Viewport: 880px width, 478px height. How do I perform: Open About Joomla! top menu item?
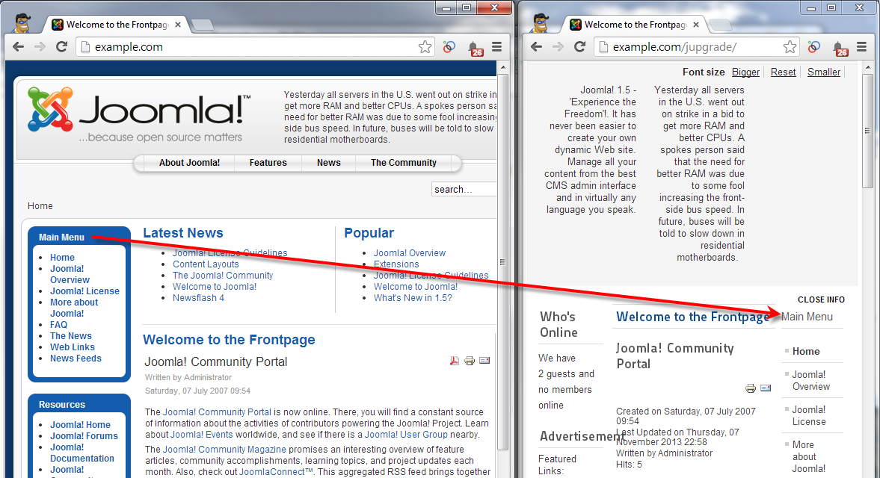[189, 163]
